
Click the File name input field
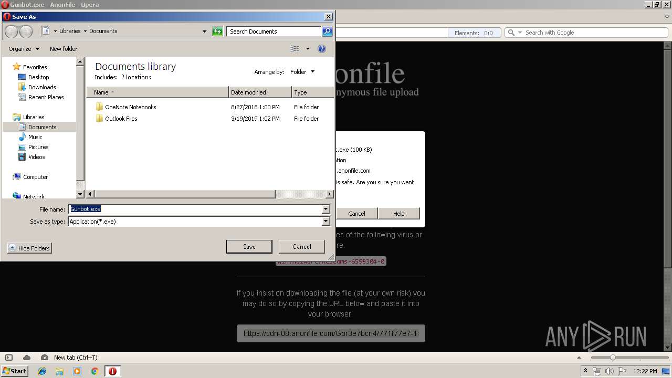tap(195, 209)
